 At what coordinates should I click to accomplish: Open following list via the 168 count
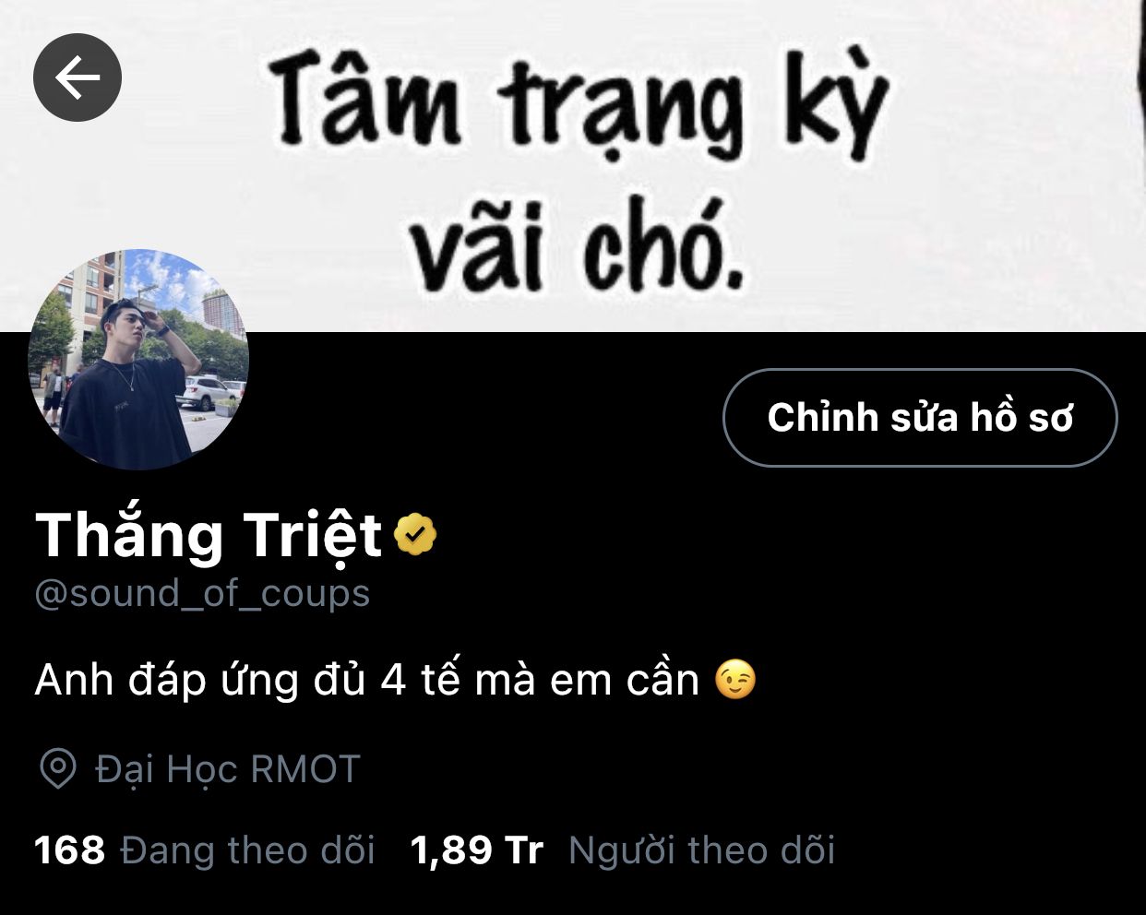[x=70, y=850]
